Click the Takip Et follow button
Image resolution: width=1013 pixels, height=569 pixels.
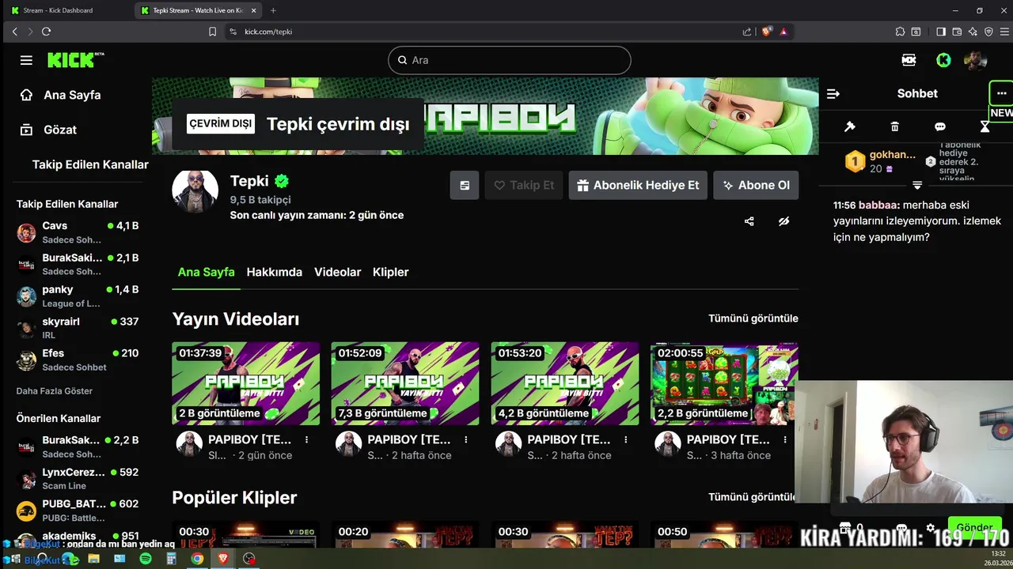click(x=523, y=185)
